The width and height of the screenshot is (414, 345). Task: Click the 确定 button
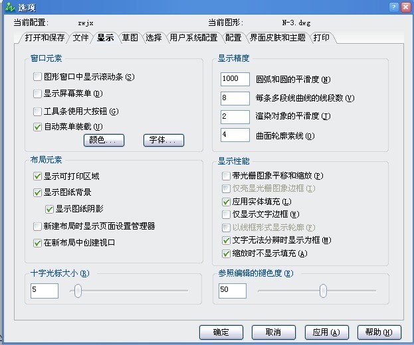tap(221, 332)
